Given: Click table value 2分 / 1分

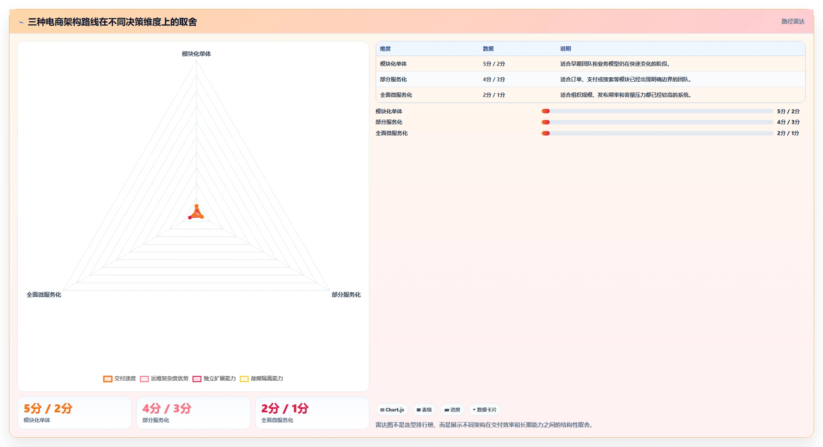Looking at the screenshot, I should pos(494,95).
